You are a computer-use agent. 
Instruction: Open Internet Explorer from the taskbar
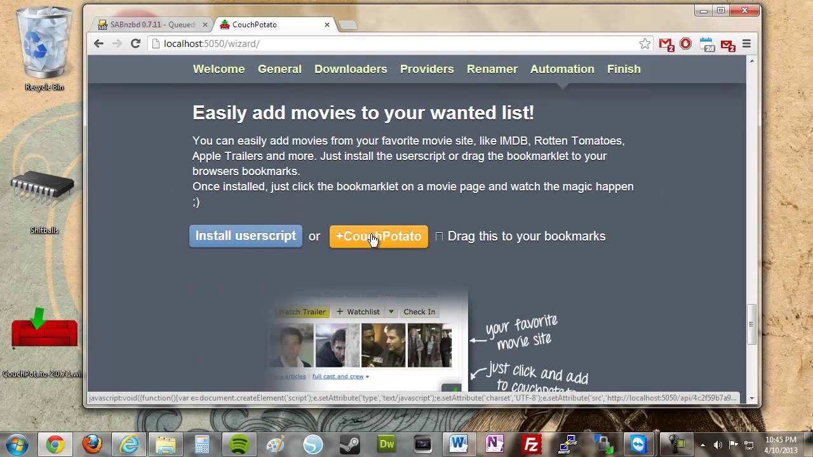click(x=129, y=444)
